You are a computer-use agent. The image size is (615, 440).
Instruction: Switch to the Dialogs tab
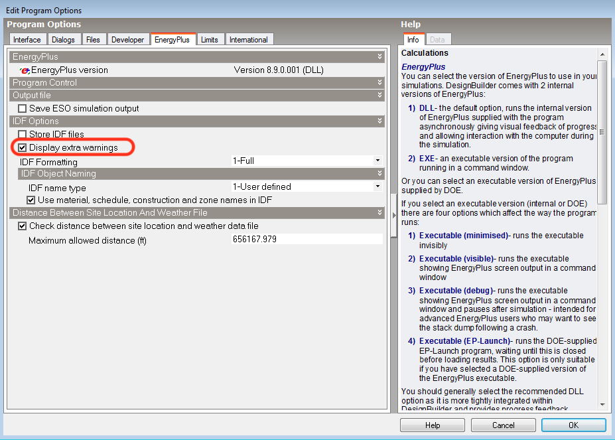tap(63, 40)
